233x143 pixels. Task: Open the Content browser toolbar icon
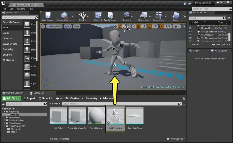98,15
